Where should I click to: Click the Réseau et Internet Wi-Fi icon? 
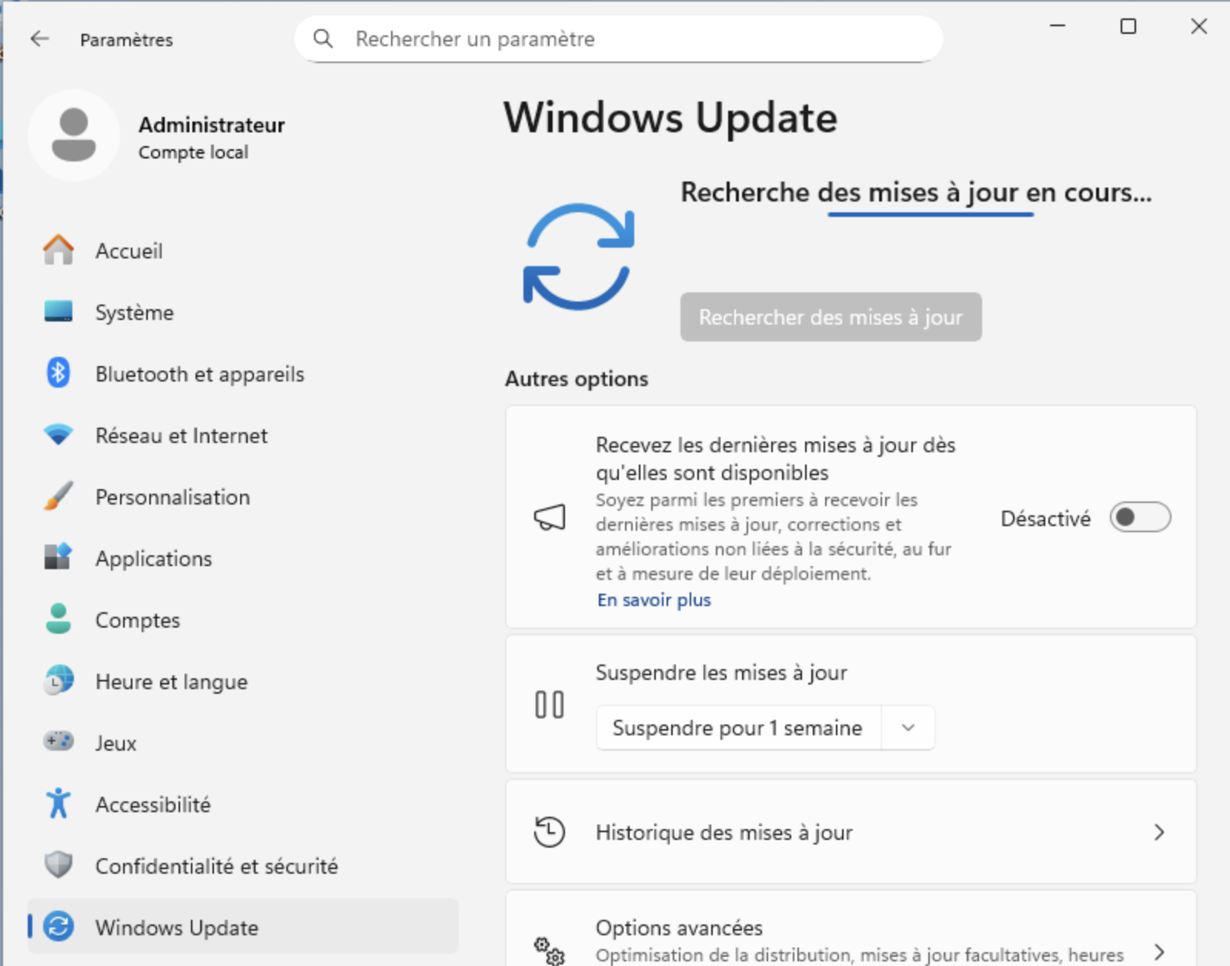click(58, 435)
